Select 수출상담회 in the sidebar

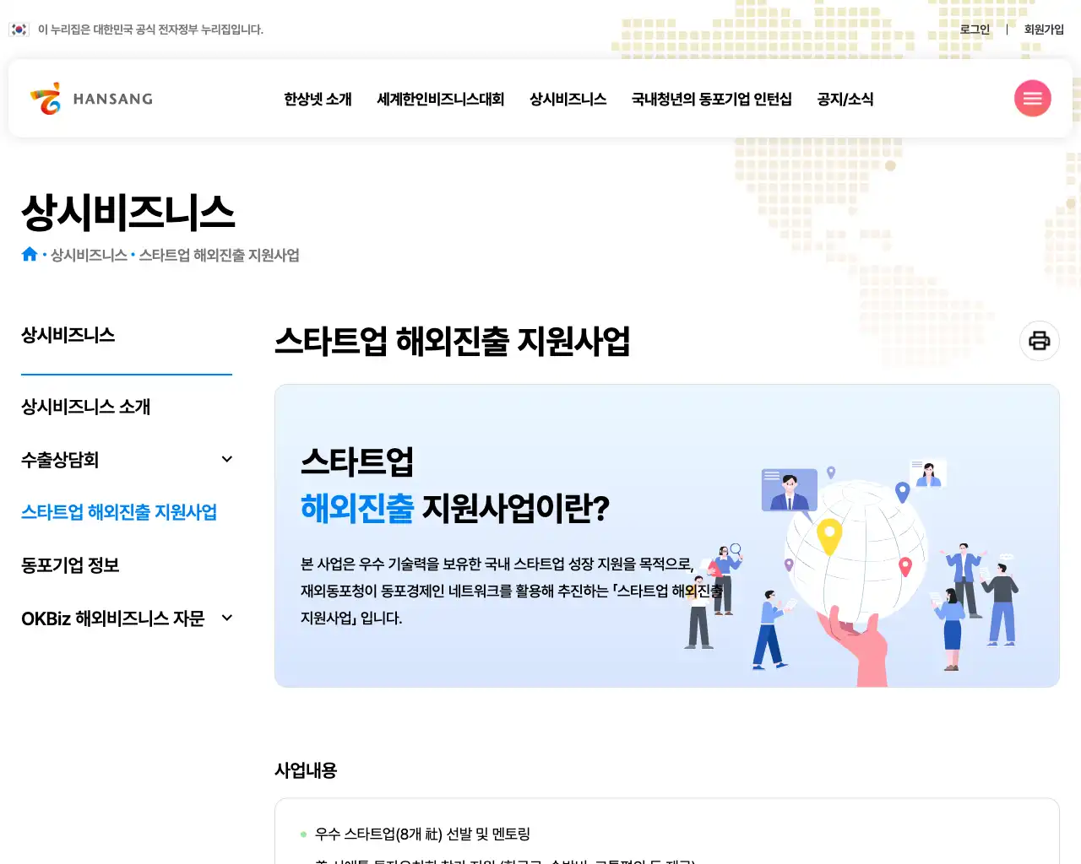[60, 460]
